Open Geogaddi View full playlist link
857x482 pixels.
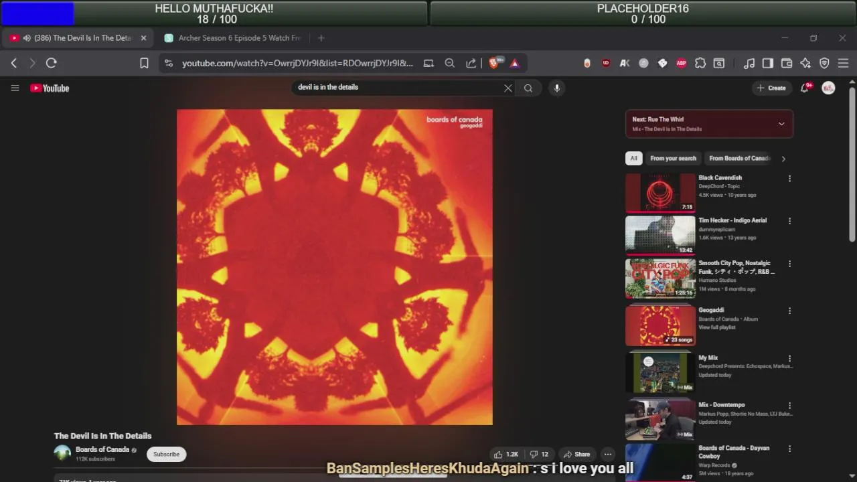[x=717, y=327]
